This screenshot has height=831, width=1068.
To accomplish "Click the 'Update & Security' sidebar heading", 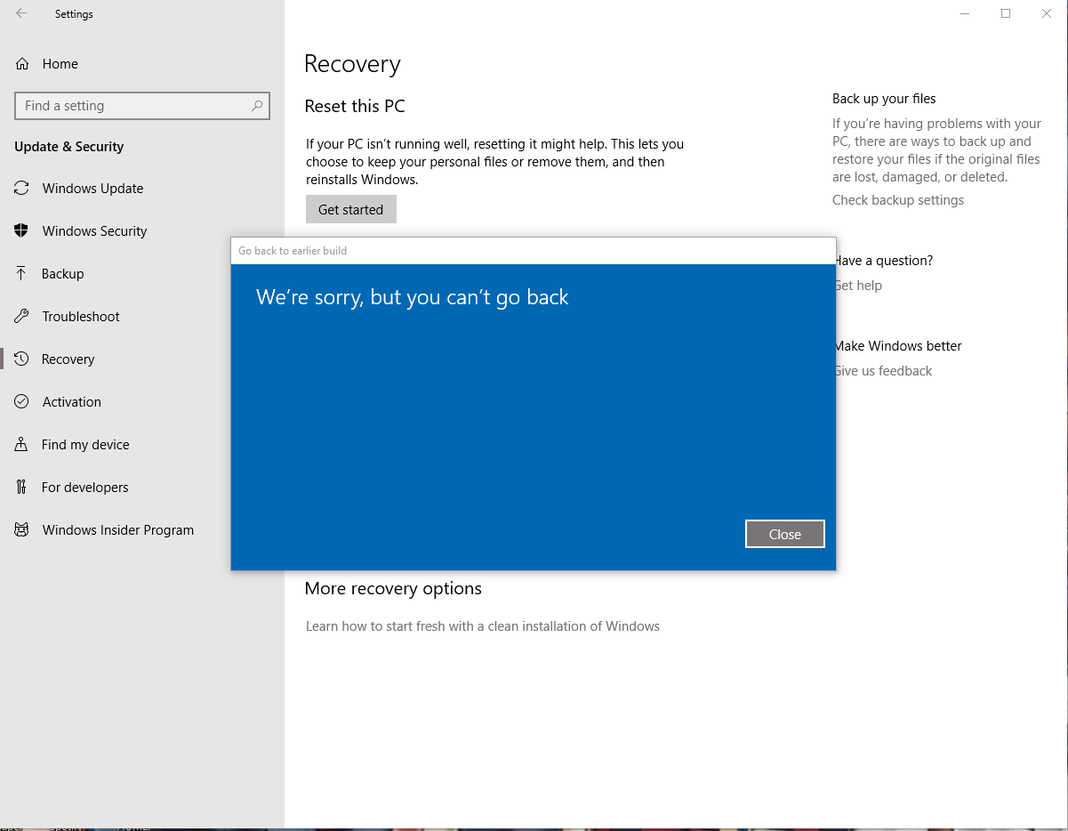I will (x=69, y=147).
